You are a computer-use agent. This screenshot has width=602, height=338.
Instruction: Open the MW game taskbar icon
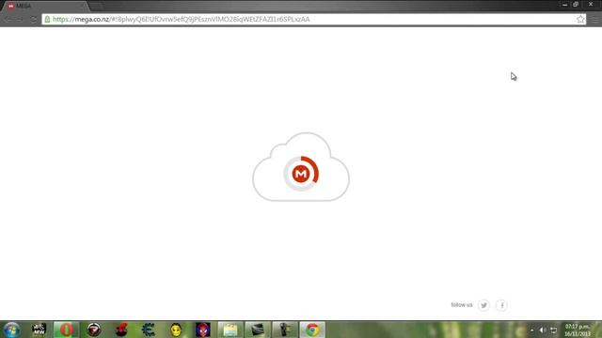tap(39, 330)
